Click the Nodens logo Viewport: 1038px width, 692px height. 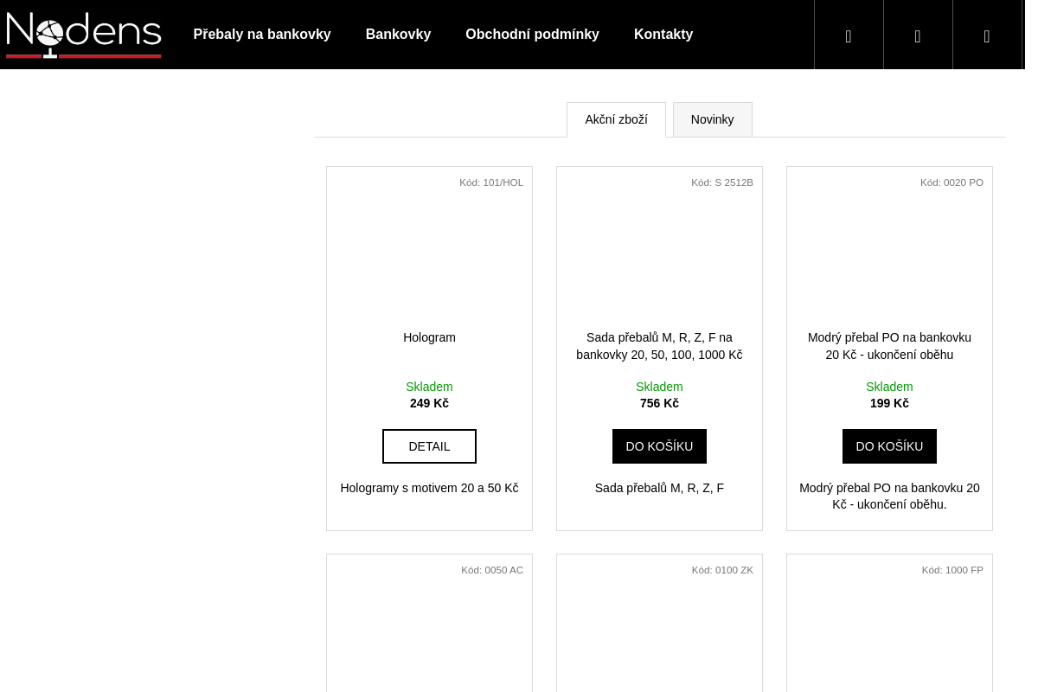click(84, 35)
